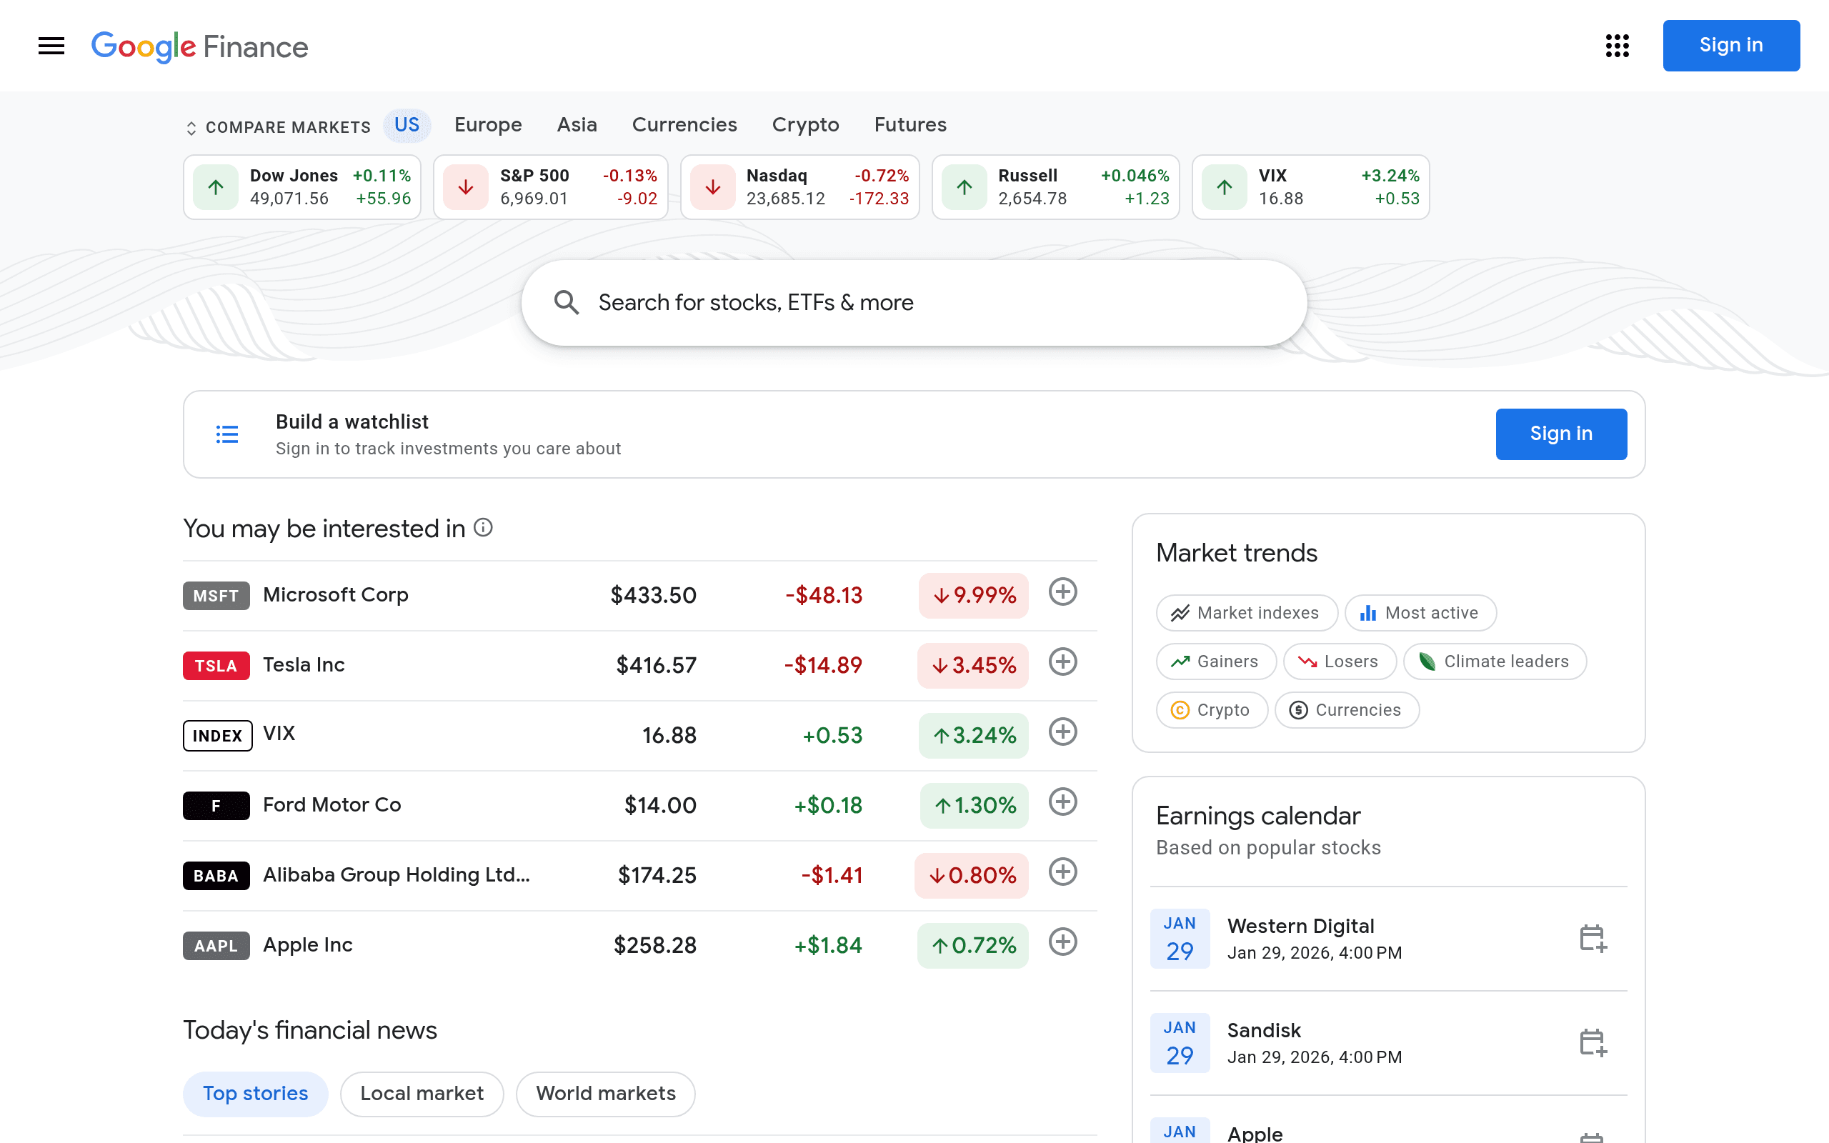Click the Earnings calendar heading

click(1258, 816)
